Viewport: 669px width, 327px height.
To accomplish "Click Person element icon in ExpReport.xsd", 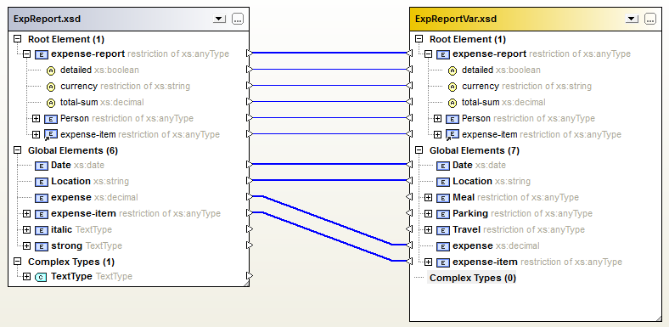I will (x=51, y=119).
